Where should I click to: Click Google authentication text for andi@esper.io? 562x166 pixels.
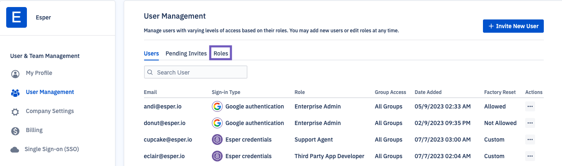[x=255, y=106]
